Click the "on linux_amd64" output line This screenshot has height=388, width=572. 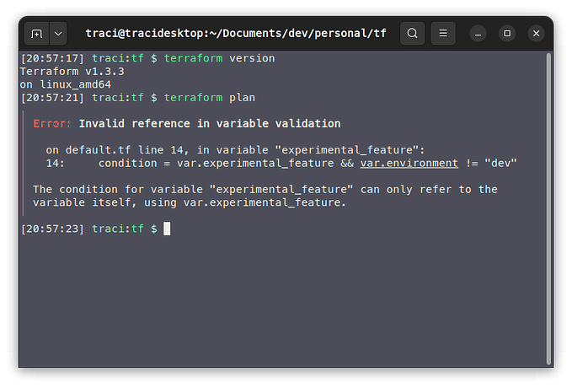coord(66,84)
